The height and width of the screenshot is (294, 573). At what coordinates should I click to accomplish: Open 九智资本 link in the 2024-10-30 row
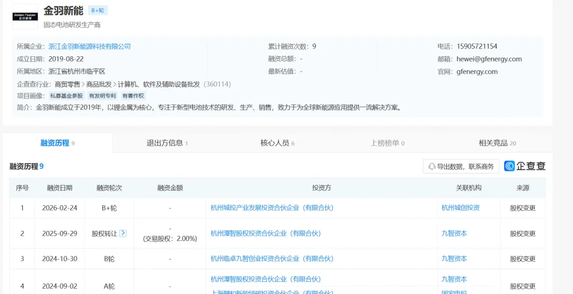[454, 258]
